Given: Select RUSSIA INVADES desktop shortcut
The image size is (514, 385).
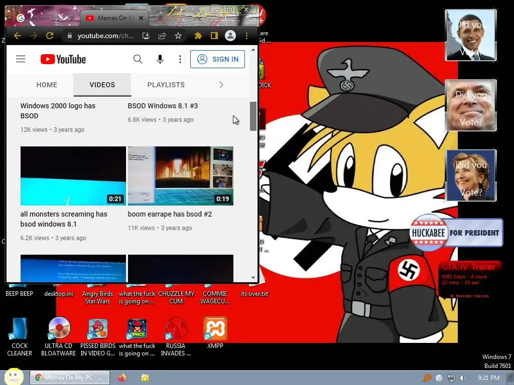Looking at the screenshot, I should click(176, 336).
